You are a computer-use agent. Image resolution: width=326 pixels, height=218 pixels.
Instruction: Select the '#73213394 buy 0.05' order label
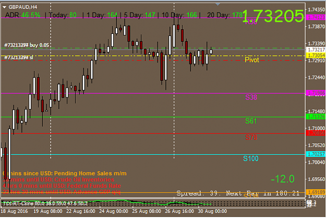pyautogui.click(x=27, y=45)
